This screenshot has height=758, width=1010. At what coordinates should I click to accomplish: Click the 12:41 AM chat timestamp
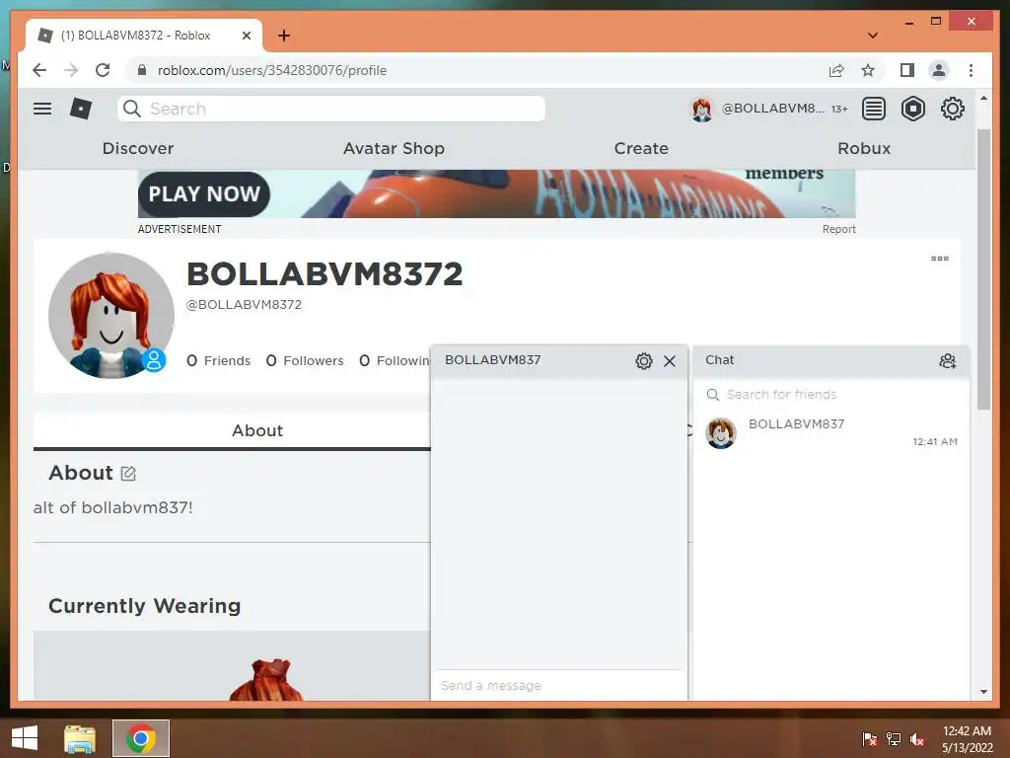tap(935, 442)
